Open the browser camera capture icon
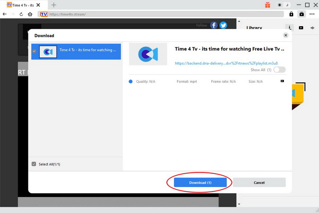This screenshot has height=213, width=319. coord(301,14)
